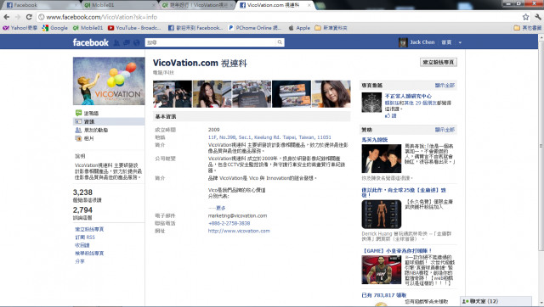Open http://www.vicovation.com website link
544x307 pixels.
coord(239,231)
